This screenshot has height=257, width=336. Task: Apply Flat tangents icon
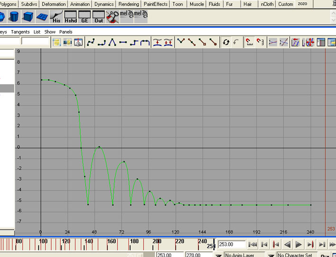point(123,43)
